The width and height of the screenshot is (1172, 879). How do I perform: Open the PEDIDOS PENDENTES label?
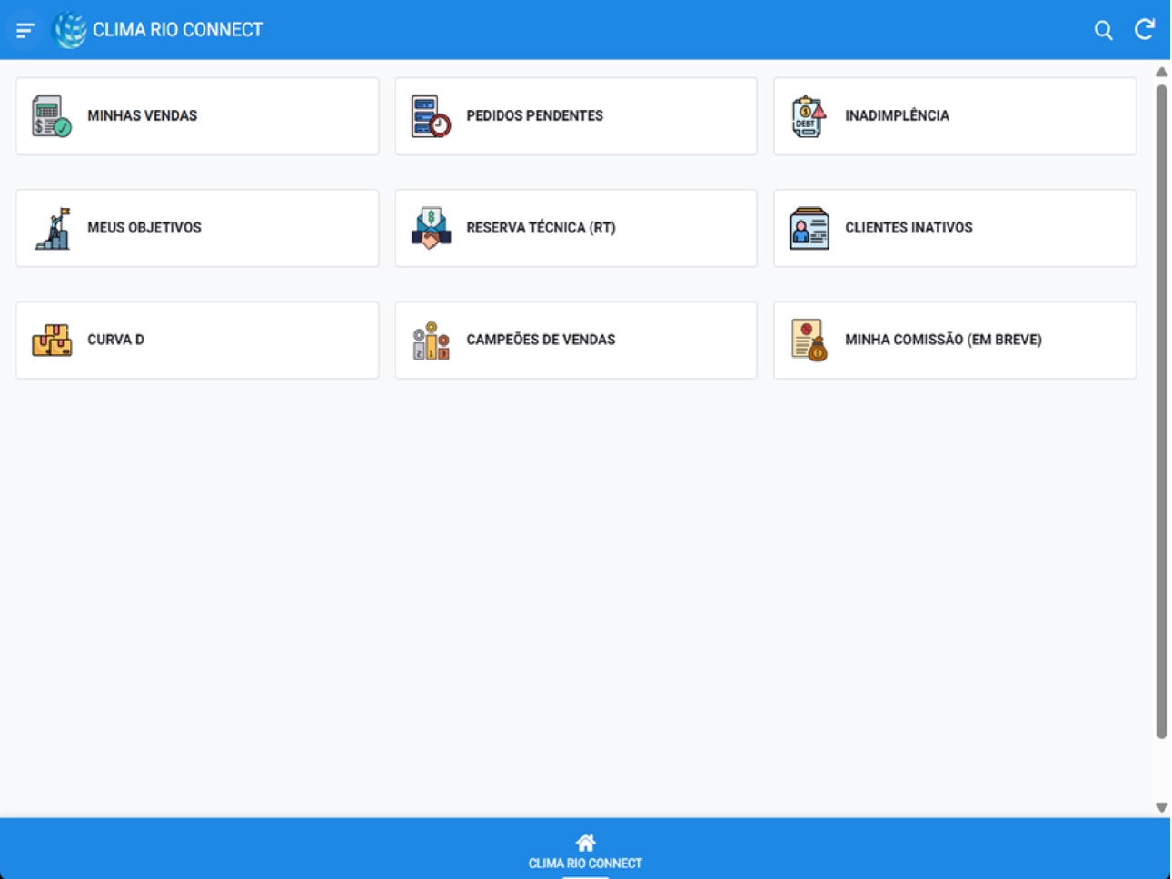pyautogui.click(x=535, y=116)
